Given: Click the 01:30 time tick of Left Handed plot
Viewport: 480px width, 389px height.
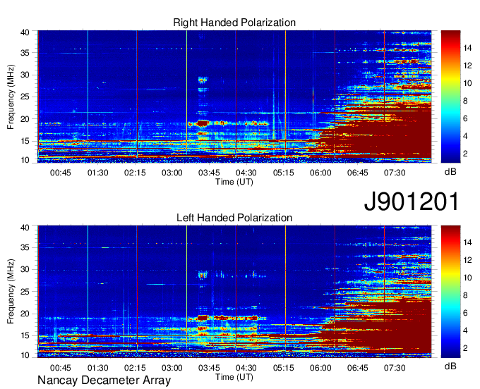Looking at the screenshot, I should pyautogui.click(x=97, y=368).
